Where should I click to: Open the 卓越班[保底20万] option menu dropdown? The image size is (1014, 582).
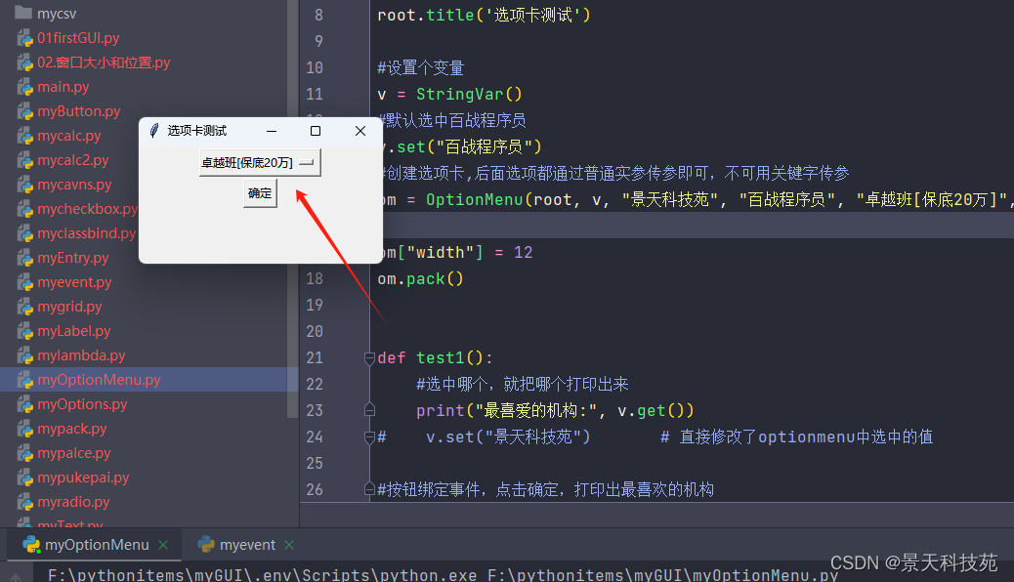click(260, 163)
